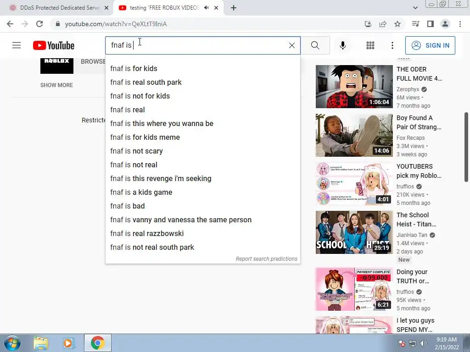Open the YouTube apps grid
This screenshot has width=470, height=352.
(x=370, y=45)
